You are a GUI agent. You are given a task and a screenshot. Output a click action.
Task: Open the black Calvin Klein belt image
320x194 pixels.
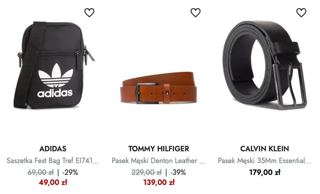265,65
